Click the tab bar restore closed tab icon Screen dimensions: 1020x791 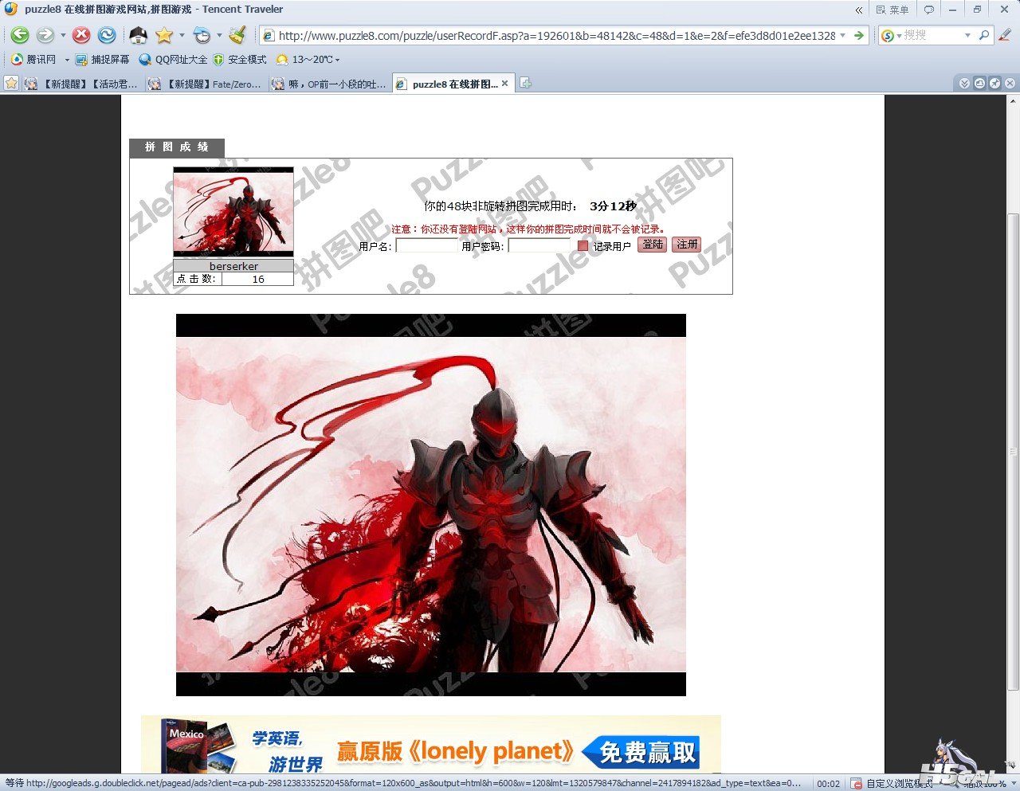pos(979,83)
